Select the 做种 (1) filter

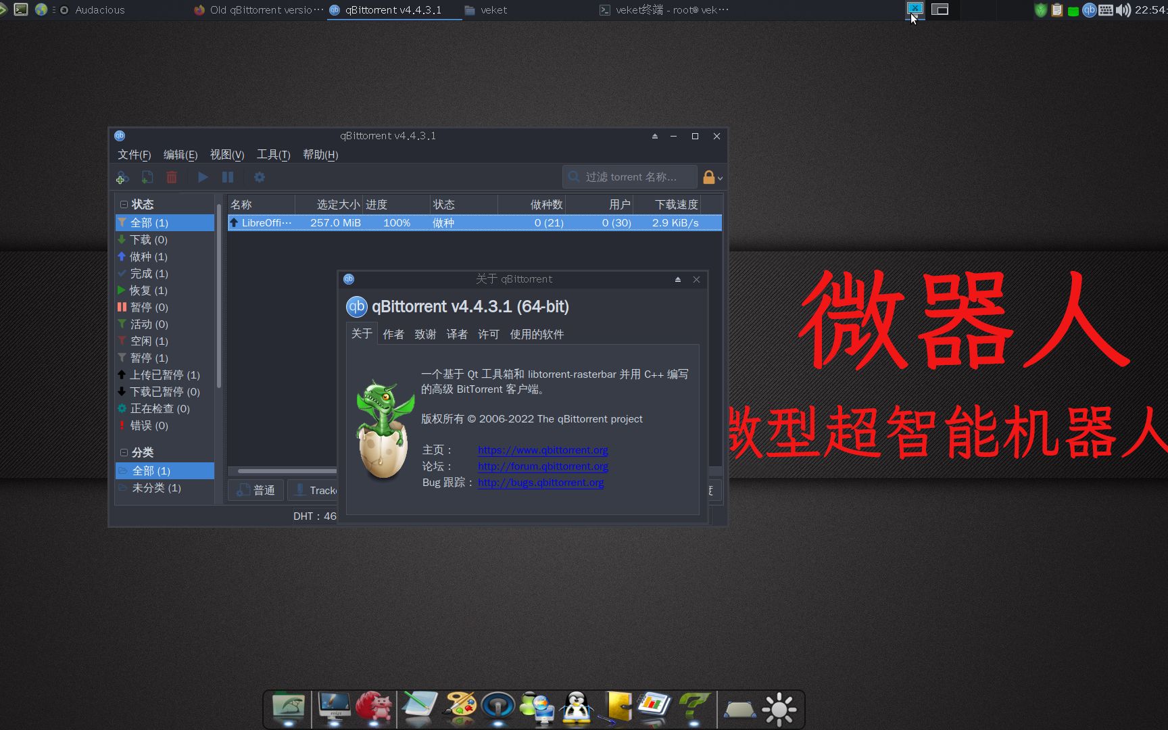coord(165,256)
